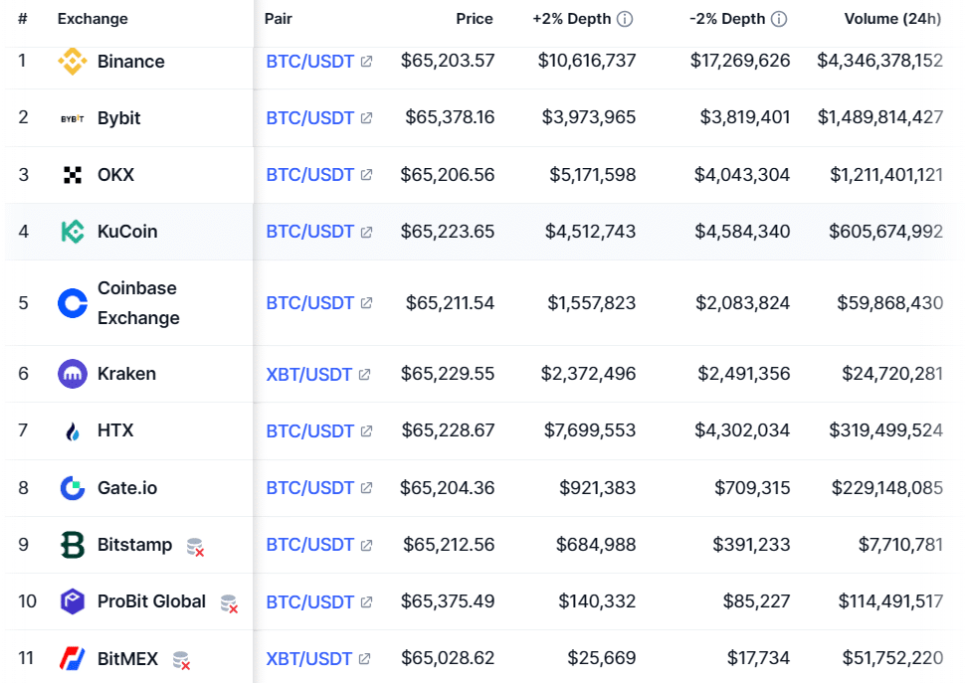Open the +2% Depth info tooltip
965x683 pixels.
tap(624, 17)
